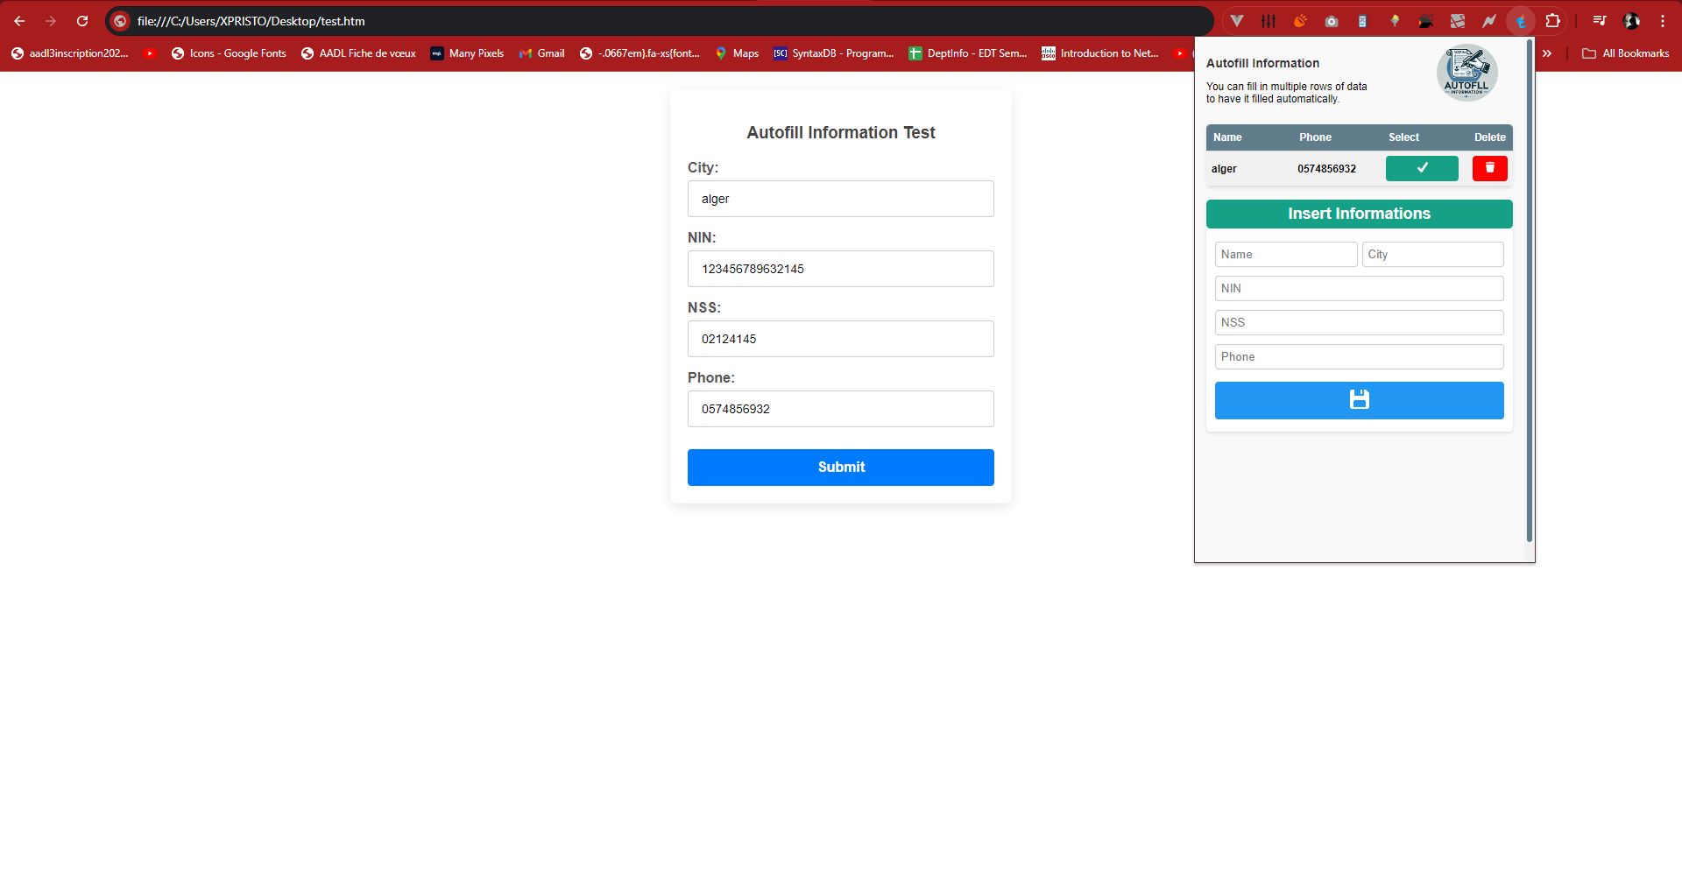Click the Autofill Information Test heading

click(x=841, y=132)
